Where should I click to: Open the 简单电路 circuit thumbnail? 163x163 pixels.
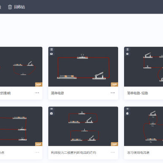pos(83,67)
